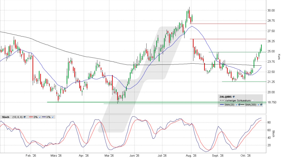The height and width of the screenshot is (159, 283).
Task: Click the Juni '26 date label
Action: pyautogui.click(x=135, y=155)
